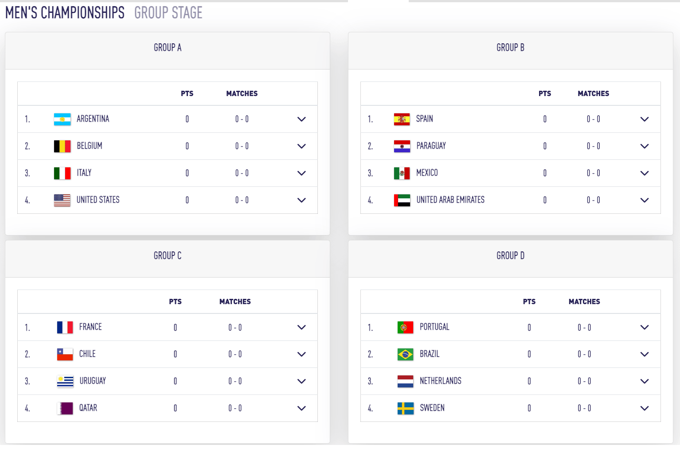Open the Portugal row dropdown arrow
680x456 pixels.
click(x=645, y=327)
